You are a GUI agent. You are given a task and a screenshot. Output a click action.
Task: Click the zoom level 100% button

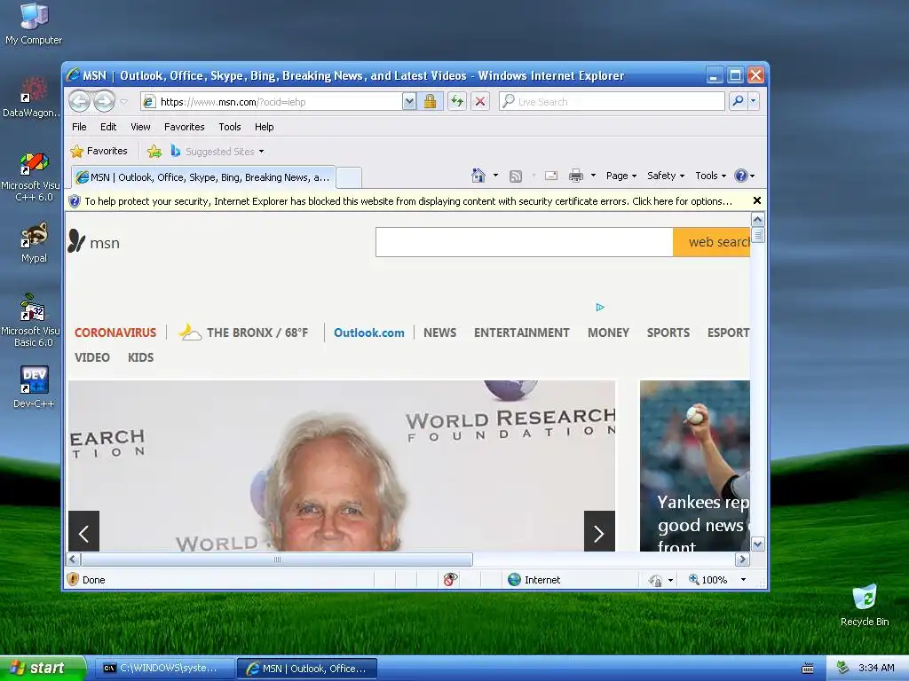708,580
